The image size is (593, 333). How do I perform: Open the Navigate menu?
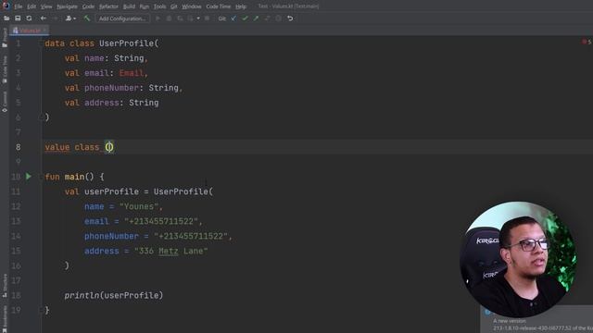click(67, 6)
